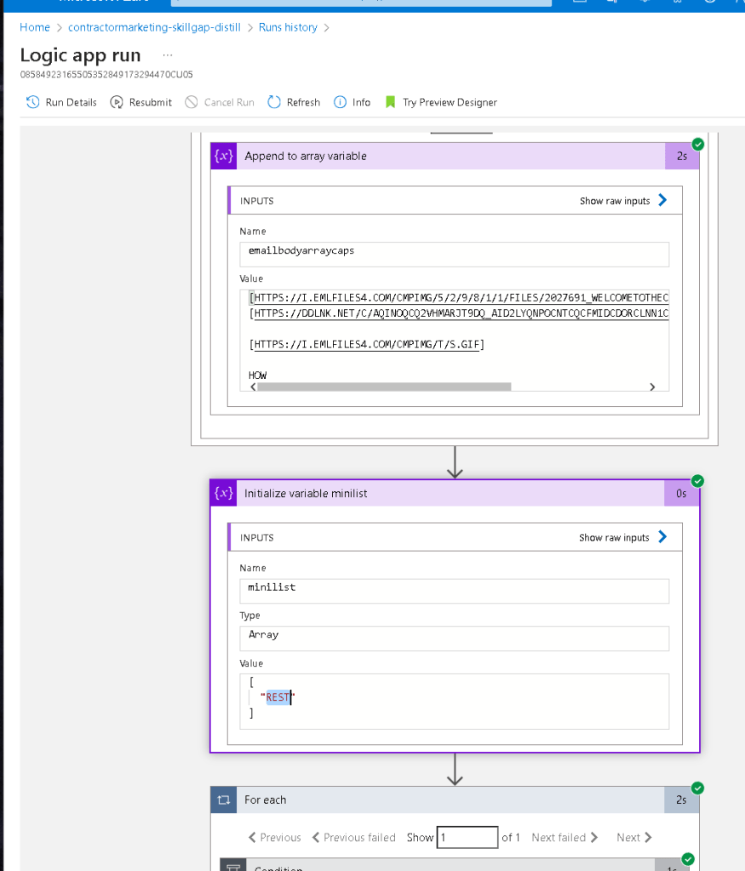Click the Array type field
This screenshot has width=745, height=871.
pyautogui.click(x=454, y=639)
